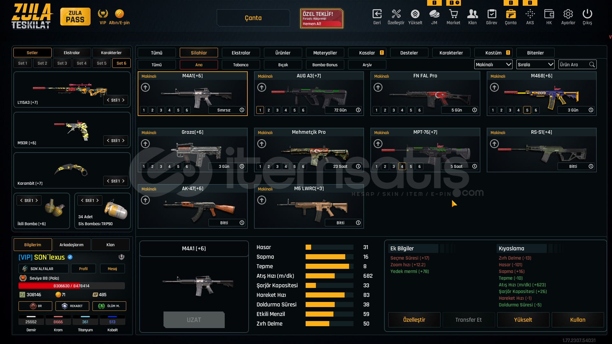Viewport: 612px width, 344px height.
Task: Click the ZULA PASS badge
Action: point(75,17)
